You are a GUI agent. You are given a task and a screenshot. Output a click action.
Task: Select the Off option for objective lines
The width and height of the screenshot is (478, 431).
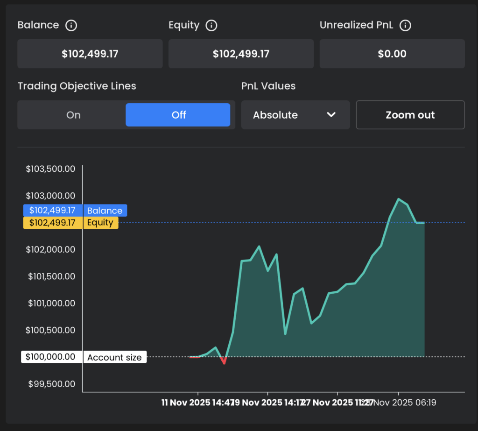pyautogui.click(x=178, y=115)
